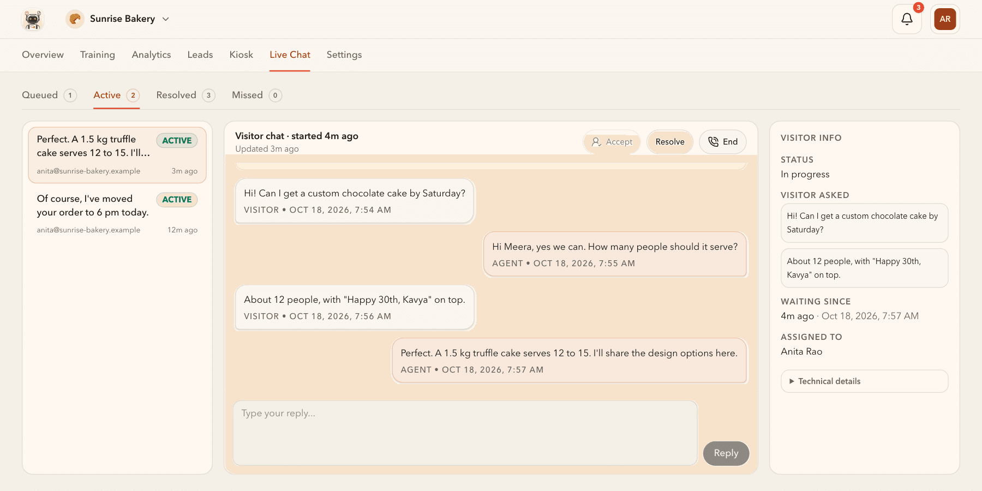Open the notifications bell
The height and width of the screenshot is (491, 982).
pyautogui.click(x=907, y=19)
